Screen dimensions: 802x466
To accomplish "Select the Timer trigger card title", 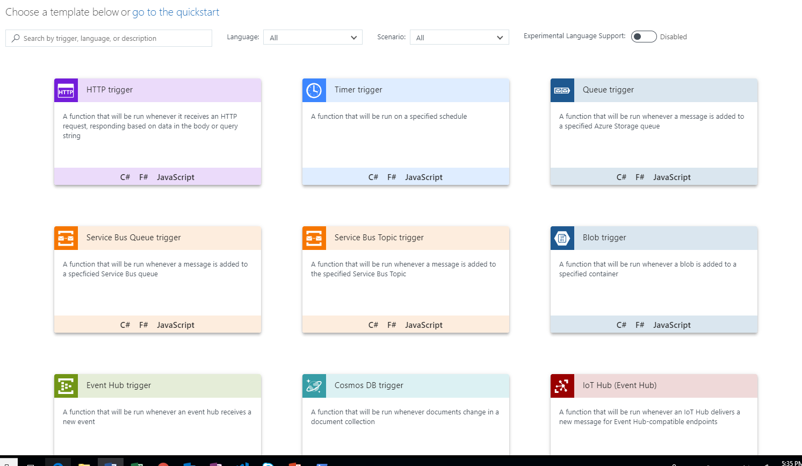I will 358,90.
